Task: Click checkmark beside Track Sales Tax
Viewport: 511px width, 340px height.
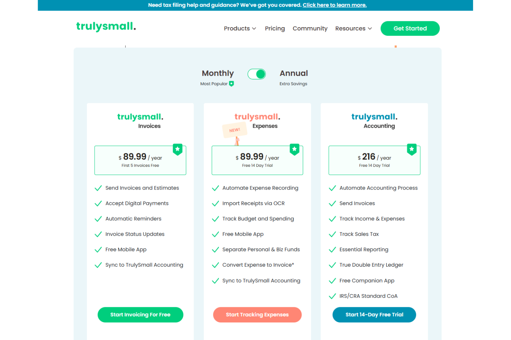Action: click(x=332, y=234)
